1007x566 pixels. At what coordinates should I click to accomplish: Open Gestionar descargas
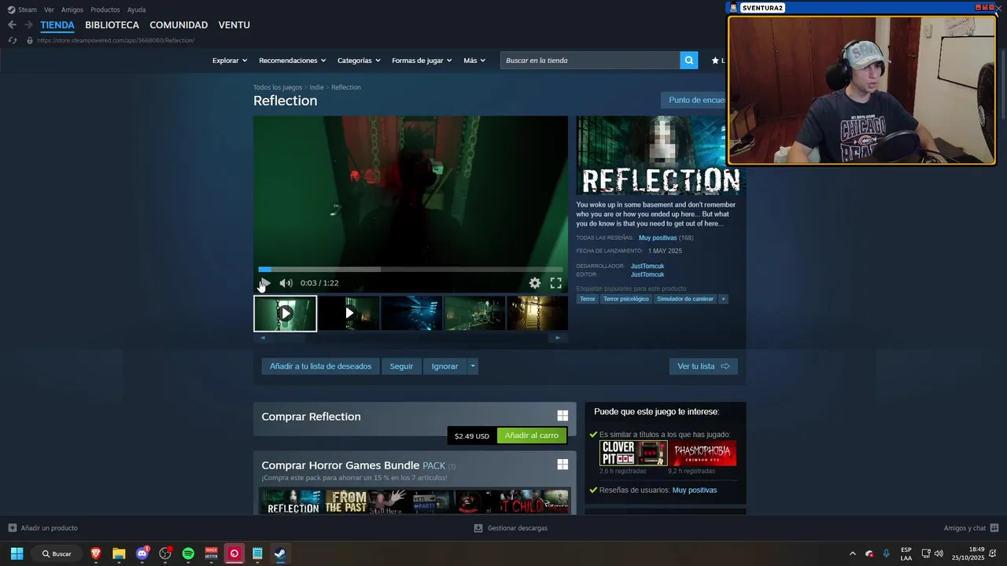click(511, 528)
